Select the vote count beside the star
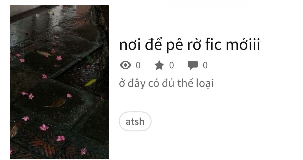 tap(171, 65)
